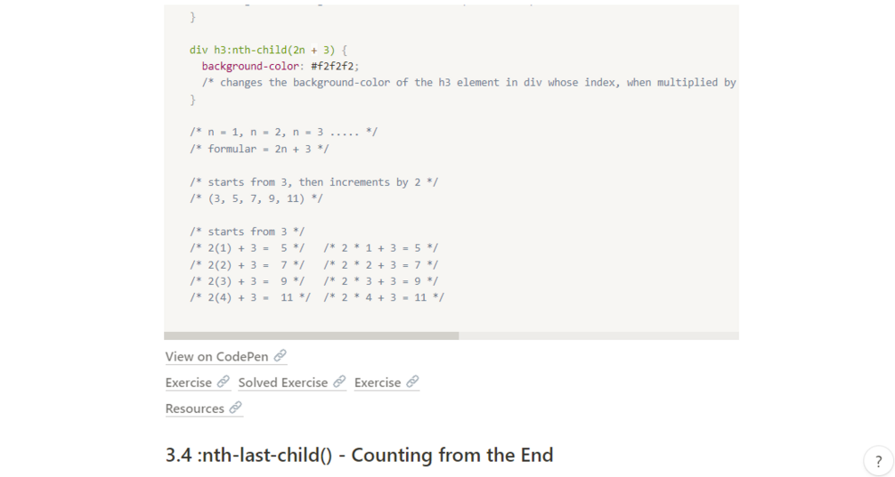Open the Solved Exercise link text

click(282, 383)
